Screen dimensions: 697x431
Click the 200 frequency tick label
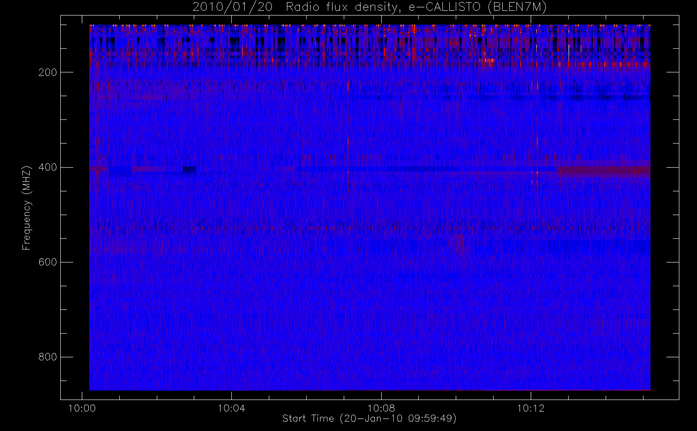[x=48, y=72]
